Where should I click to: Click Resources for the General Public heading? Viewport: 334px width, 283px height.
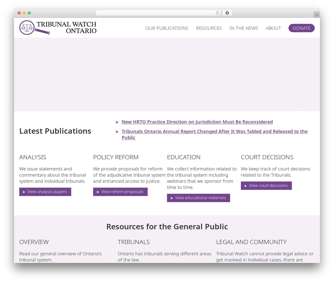[167, 227]
